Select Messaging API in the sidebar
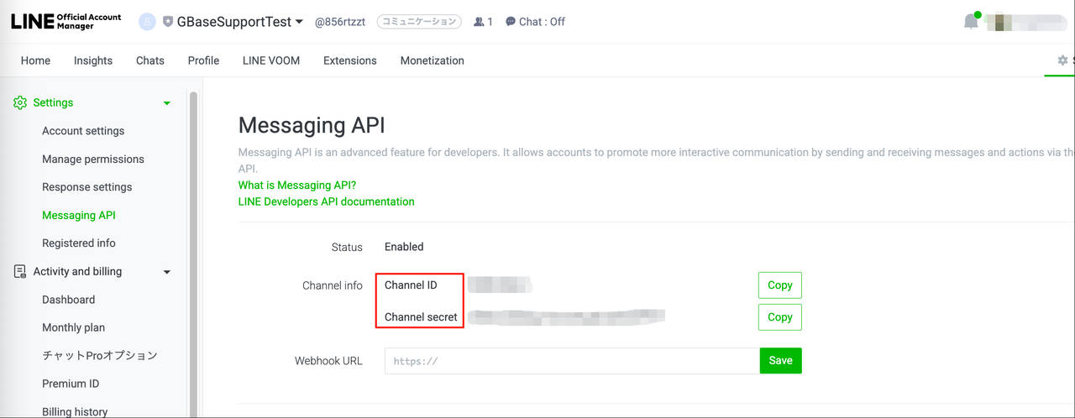The width and height of the screenshot is (1075, 418). (79, 215)
